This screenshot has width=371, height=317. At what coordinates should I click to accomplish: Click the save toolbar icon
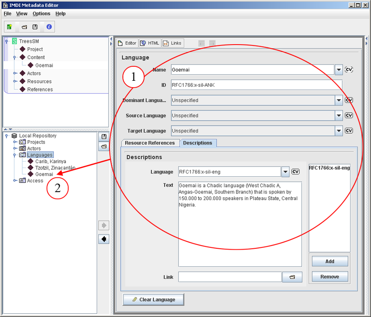coord(35,27)
